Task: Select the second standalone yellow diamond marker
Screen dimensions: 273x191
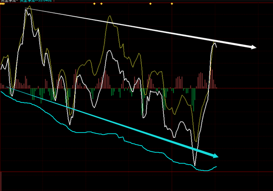Action: pos(102,4)
